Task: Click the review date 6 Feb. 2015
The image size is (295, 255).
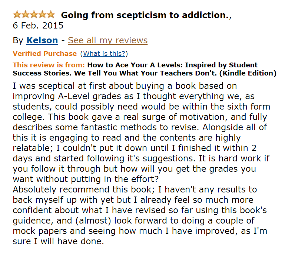Action: pyautogui.click(x=38, y=26)
